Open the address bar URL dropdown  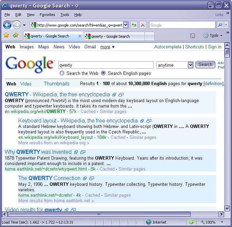(x=125, y=25)
